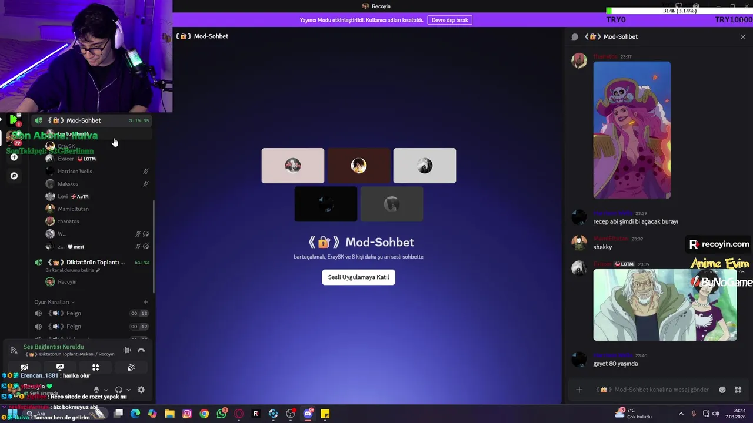Open the noise suppression waveform icon
753x423 pixels.
(126, 350)
